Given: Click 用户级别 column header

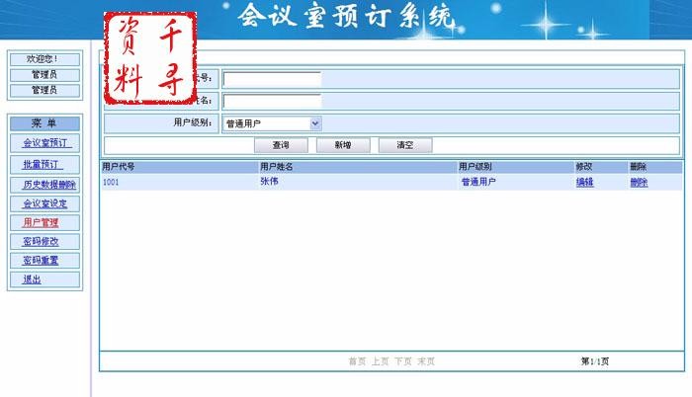Looking at the screenshot, I should pyautogui.click(x=475, y=167).
